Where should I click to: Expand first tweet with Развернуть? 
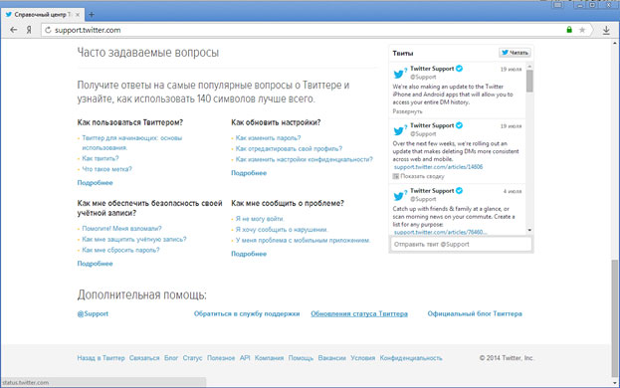[x=407, y=111]
